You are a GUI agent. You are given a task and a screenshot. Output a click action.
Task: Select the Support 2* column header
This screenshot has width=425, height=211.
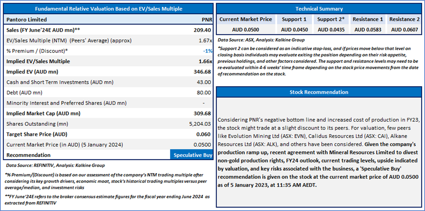(331, 19)
